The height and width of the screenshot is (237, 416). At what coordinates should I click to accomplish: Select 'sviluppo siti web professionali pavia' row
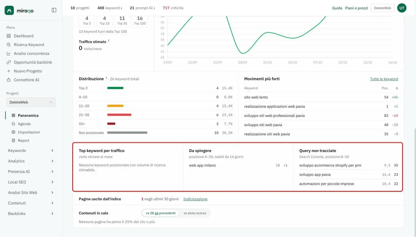(321, 116)
